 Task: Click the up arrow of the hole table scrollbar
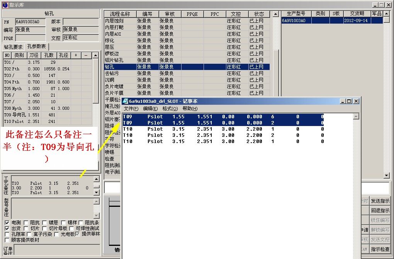(95, 55)
